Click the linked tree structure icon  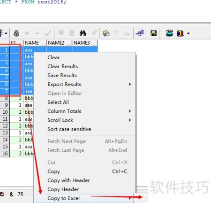(x=140, y=33)
